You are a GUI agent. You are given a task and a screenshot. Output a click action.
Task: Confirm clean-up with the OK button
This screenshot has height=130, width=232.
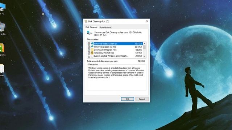(x=127, y=99)
